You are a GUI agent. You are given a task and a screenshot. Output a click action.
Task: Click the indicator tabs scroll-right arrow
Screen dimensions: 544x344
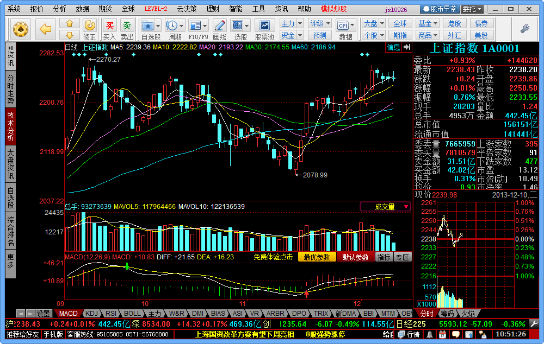tap(30, 314)
